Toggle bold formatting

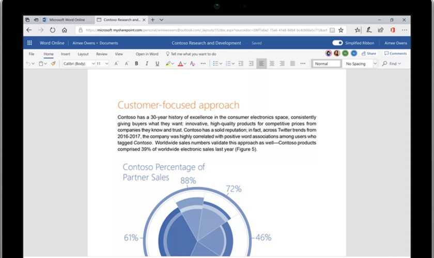(x=136, y=63)
